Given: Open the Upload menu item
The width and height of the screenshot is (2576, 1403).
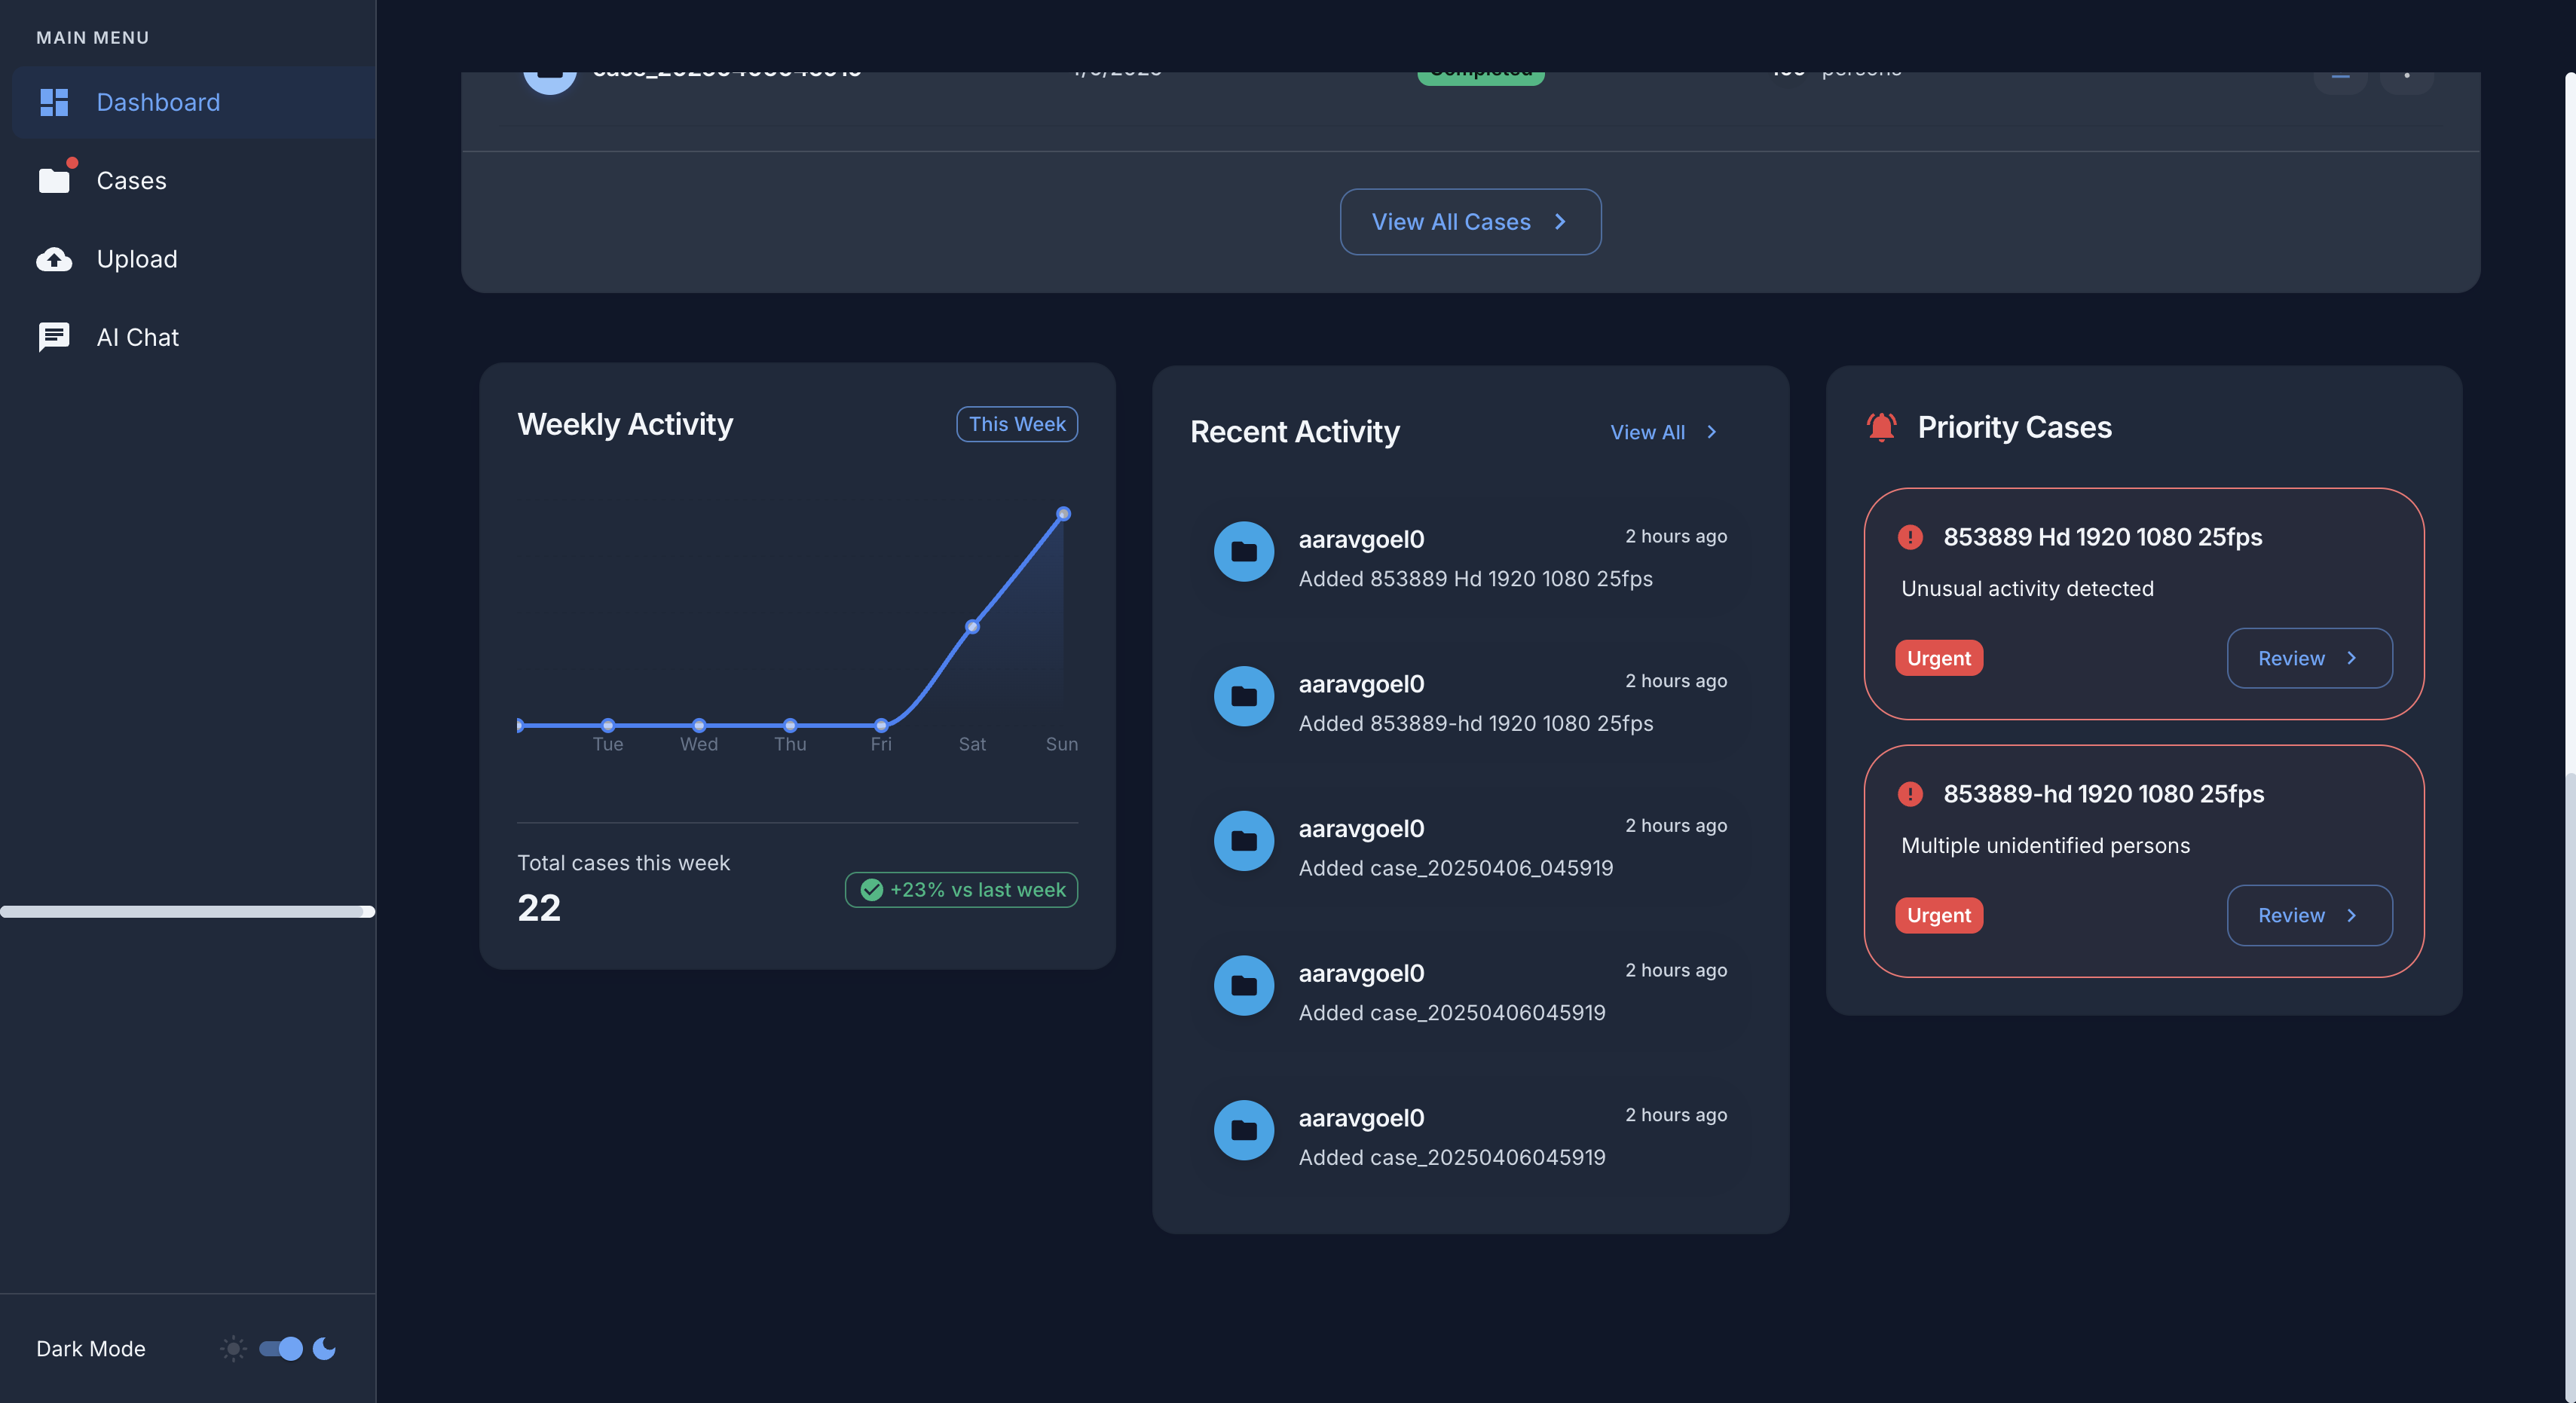Looking at the screenshot, I should [x=137, y=259].
